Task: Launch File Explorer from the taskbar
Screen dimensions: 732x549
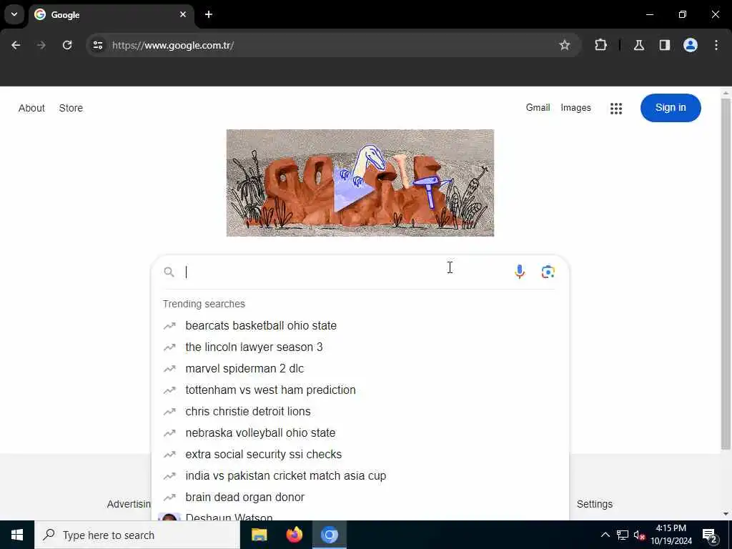Action: click(259, 535)
